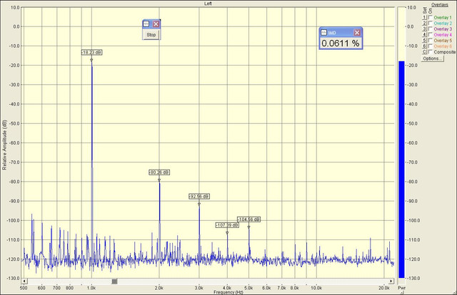Enable the Composite overlay checkbox
Image resolution: width=457 pixels, height=295 pixels.
coord(430,52)
